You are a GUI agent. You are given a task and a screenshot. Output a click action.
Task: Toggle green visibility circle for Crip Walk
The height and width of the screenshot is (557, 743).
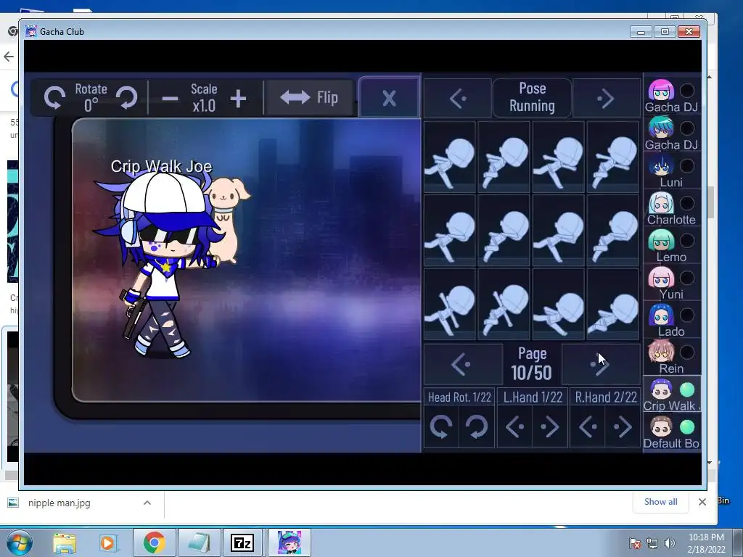(687, 389)
